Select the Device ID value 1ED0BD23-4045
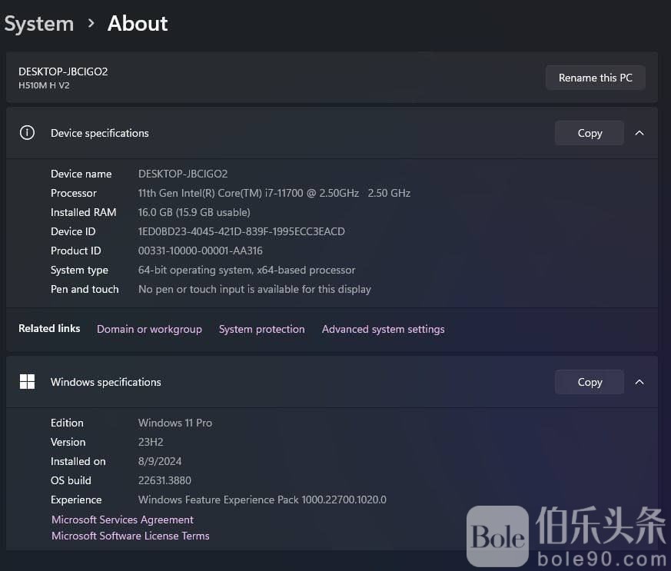The image size is (671, 571). coord(241,231)
